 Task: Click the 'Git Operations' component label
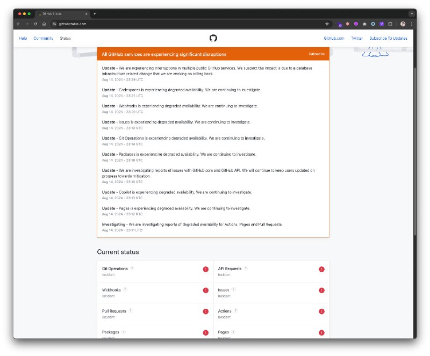(114, 269)
